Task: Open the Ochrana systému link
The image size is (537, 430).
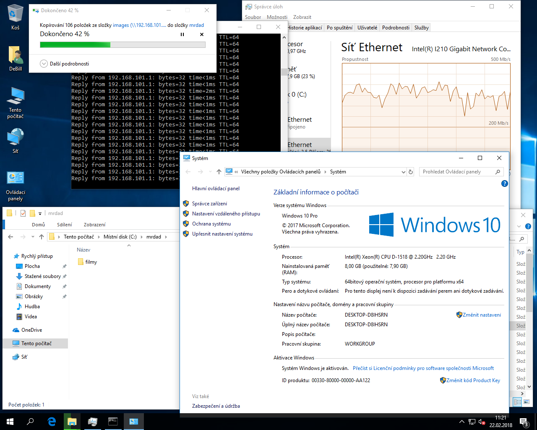Action: coord(211,224)
